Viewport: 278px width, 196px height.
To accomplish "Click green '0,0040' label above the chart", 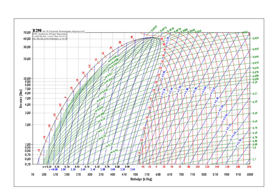I will pos(154,28).
